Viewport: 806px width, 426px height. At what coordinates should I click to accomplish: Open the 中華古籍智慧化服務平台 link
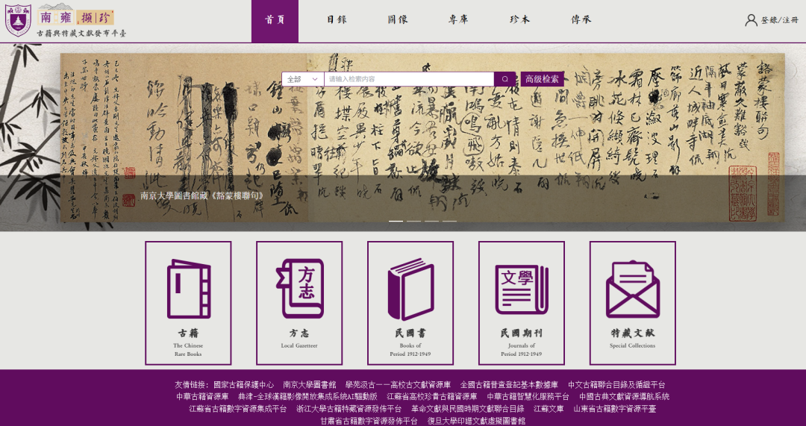[x=528, y=397]
